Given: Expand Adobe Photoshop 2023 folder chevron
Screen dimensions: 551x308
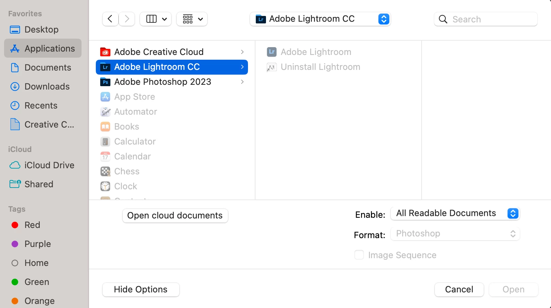Looking at the screenshot, I should tap(242, 82).
